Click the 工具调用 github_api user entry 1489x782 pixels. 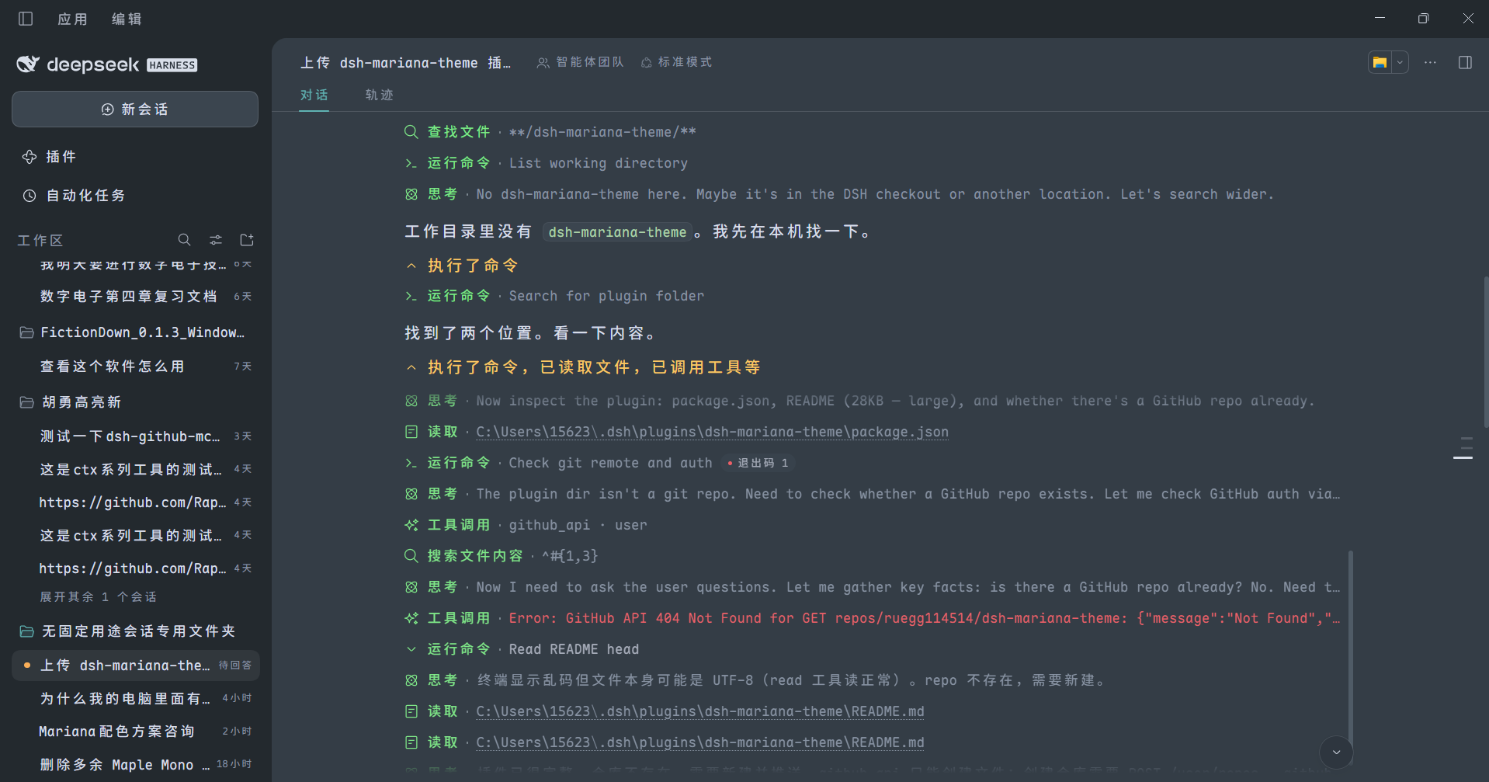526,525
